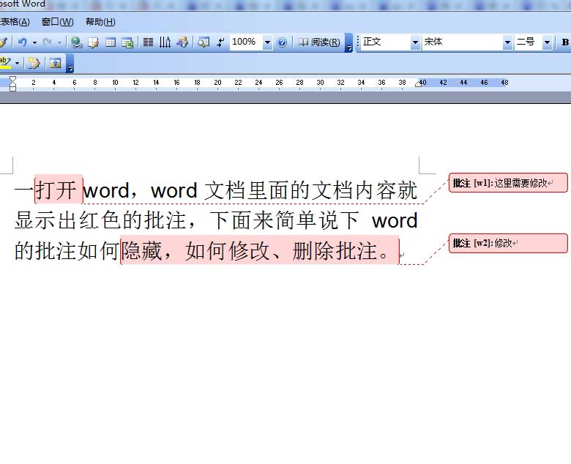The width and height of the screenshot is (571, 464).
Task: Click the 阅读(R) reading layout button
Action: coord(319,42)
